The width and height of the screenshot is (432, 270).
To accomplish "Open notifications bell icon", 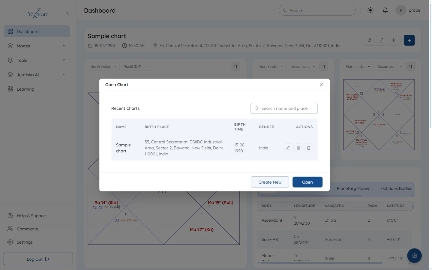I will [385, 10].
